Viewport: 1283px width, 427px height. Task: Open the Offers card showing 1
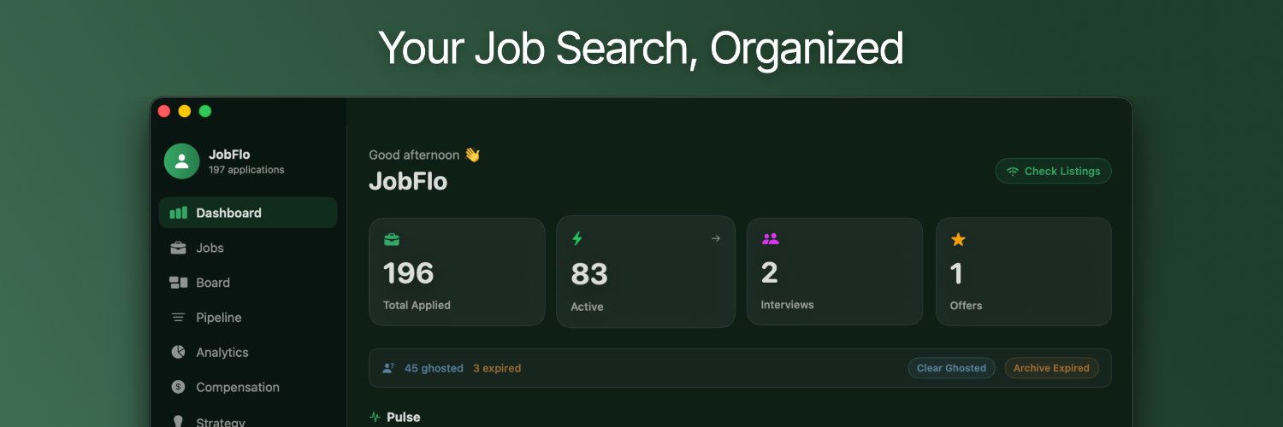tap(1024, 272)
